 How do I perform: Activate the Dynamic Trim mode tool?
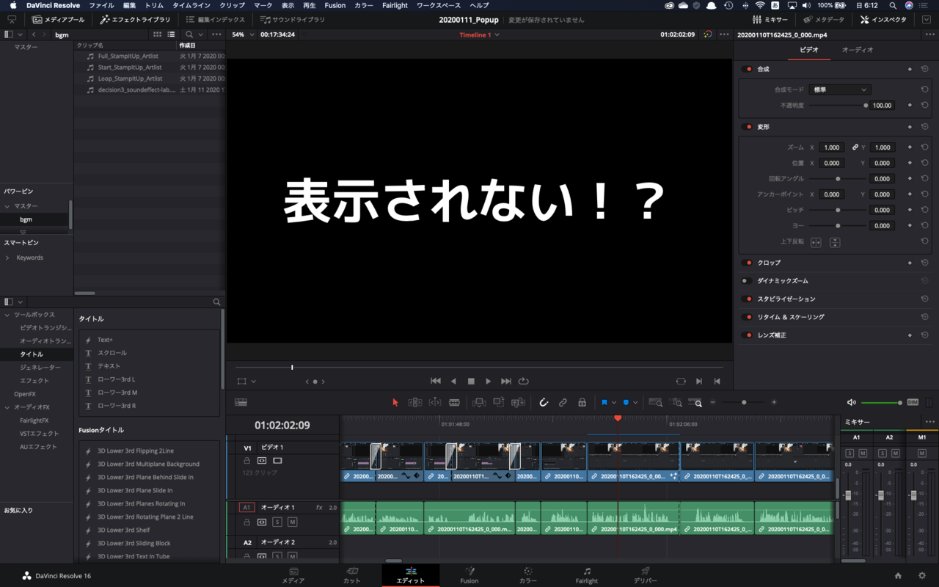434,402
